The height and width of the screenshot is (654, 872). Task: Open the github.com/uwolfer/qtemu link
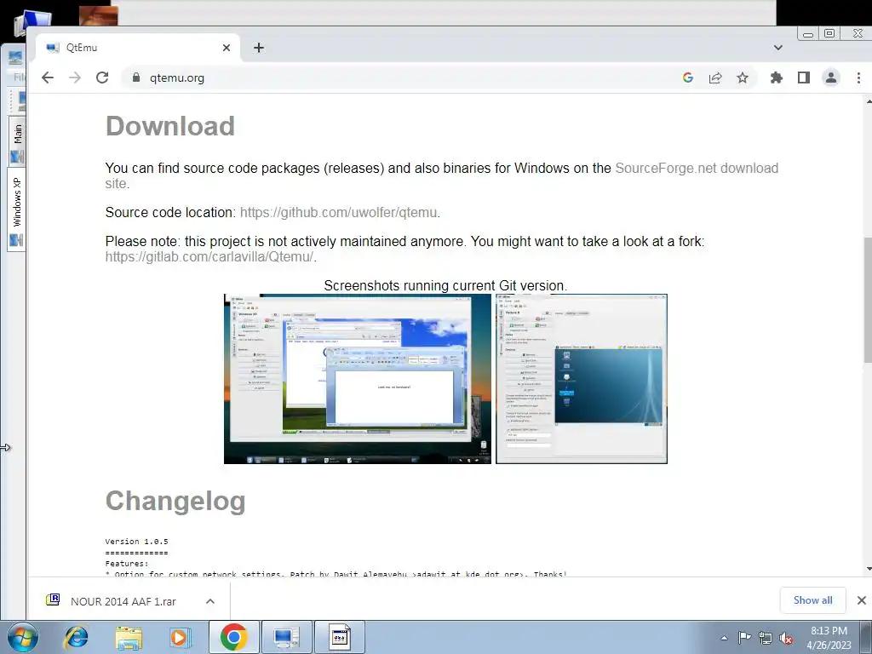pos(338,212)
